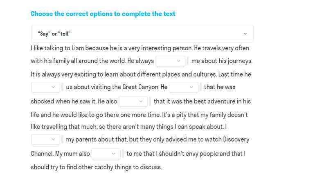315x184 pixels.
Task: Expand the chevron on "Say" or "tell" box
Action: click(x=245, y=34)
